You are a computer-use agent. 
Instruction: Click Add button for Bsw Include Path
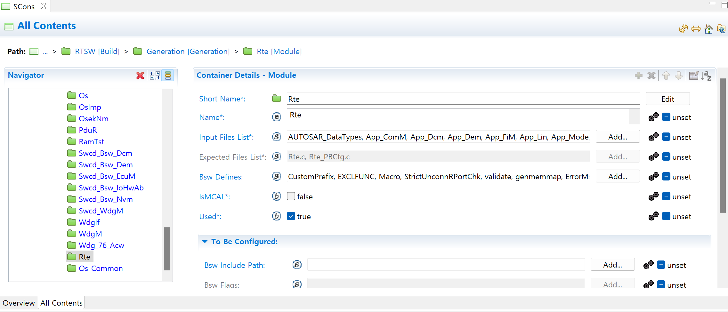(x=613, y=265)
